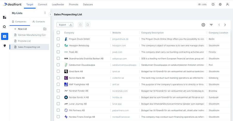Sort by the Company column header

click(x=69, y=33)
